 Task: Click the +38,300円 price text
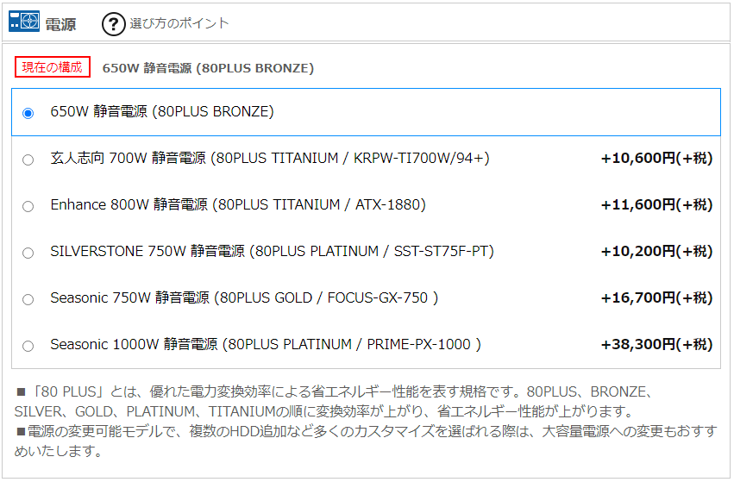[656, 345]
